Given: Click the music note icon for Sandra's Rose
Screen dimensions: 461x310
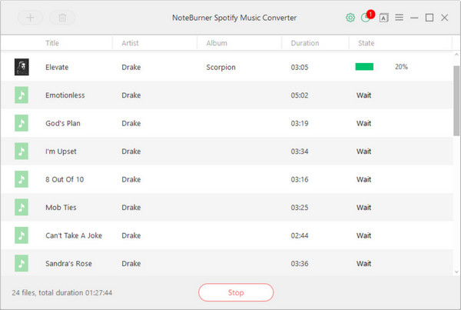Looking at the screenshot, I should click(x=22, y=263).
